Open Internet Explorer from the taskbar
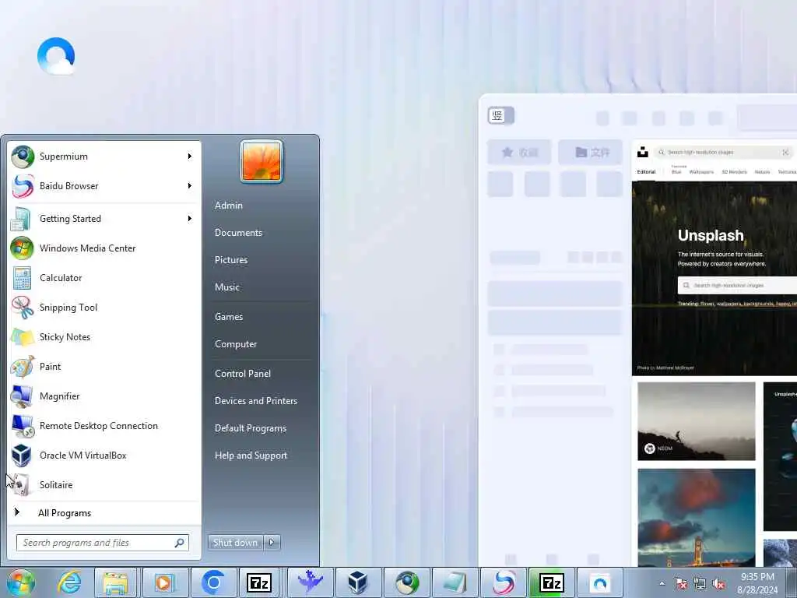 tap(69, 582)
